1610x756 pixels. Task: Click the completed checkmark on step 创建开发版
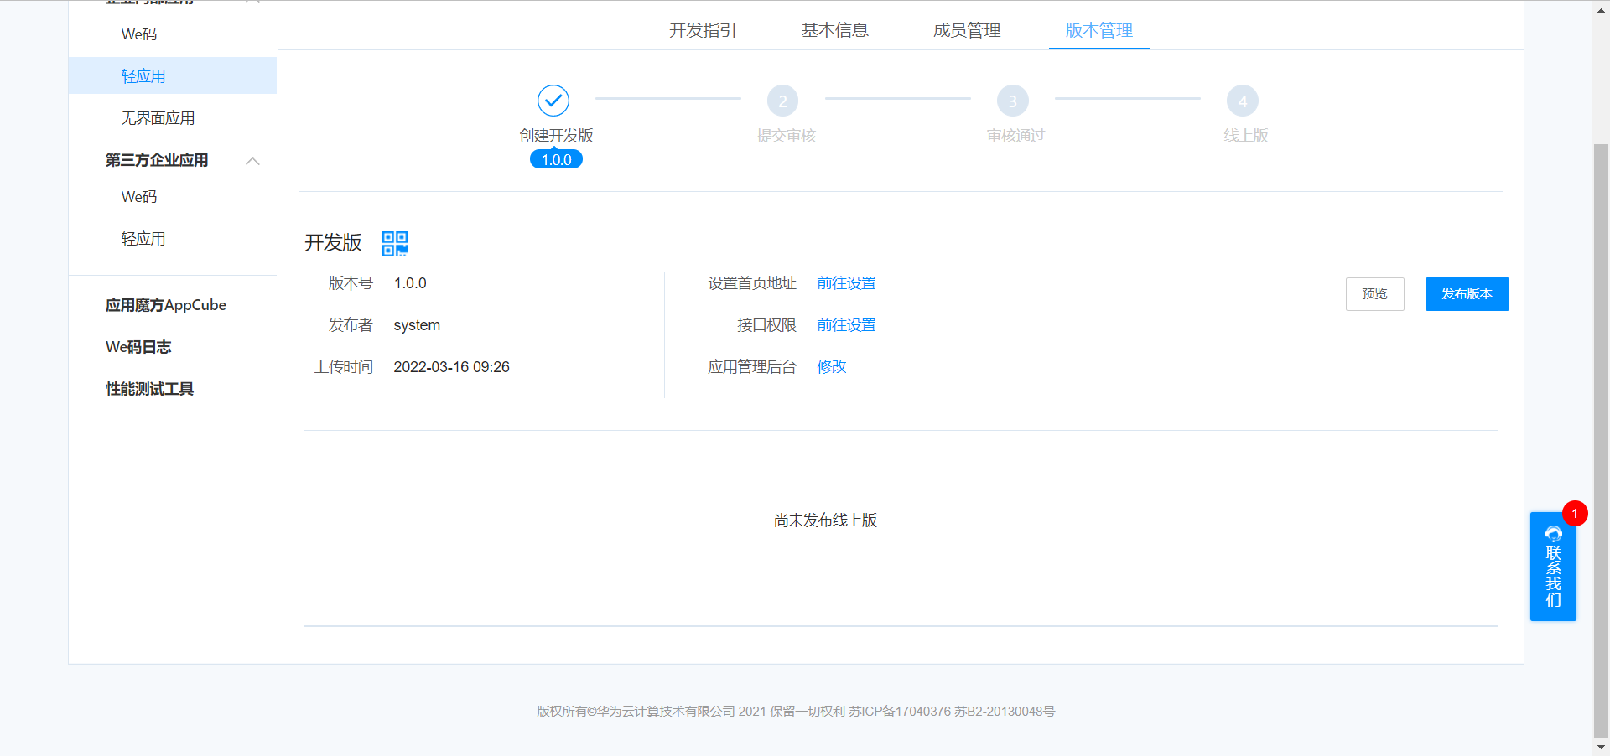point(553,100)
